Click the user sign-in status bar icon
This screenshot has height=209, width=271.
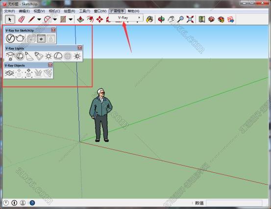23,203
